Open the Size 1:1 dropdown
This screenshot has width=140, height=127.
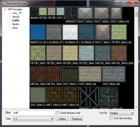33,119
